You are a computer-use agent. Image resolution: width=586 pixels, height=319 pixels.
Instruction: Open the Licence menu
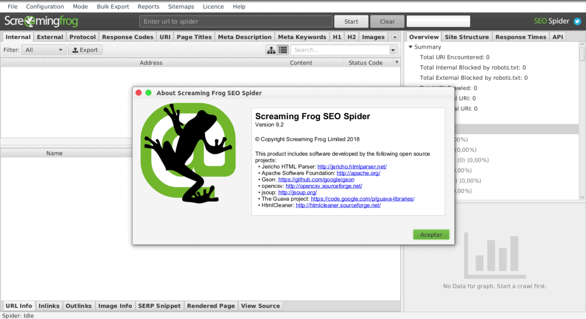[213, 7]
